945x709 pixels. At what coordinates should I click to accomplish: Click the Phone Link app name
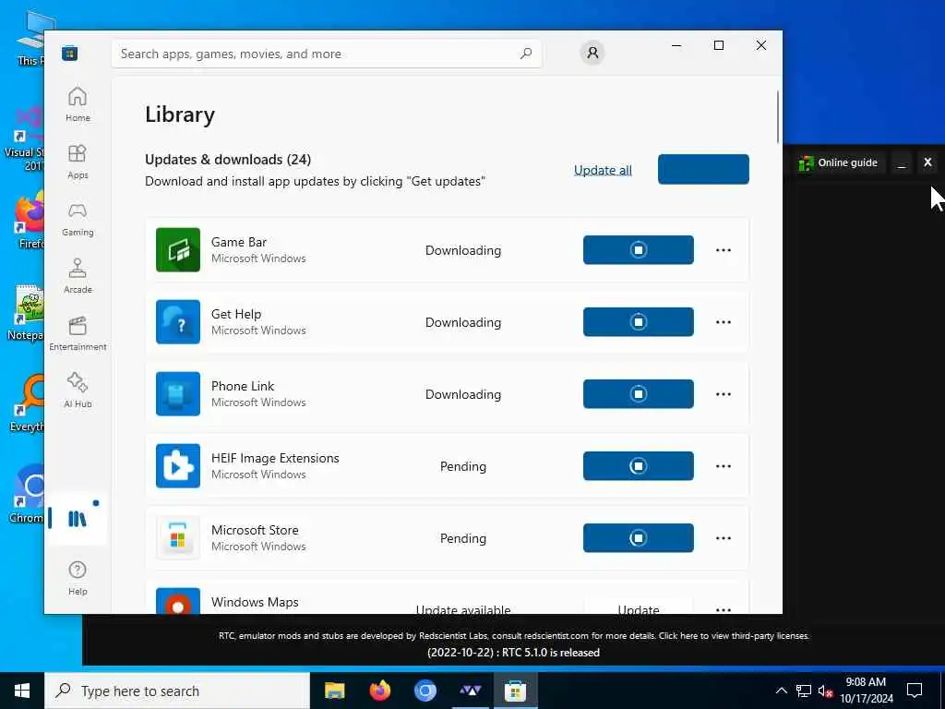pos(243,386)
